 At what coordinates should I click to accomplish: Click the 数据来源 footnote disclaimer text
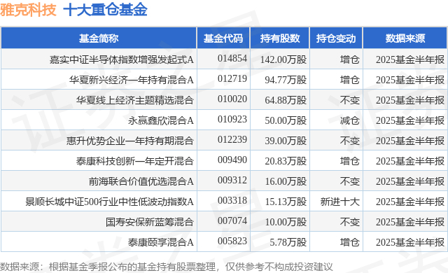[167, 267]
